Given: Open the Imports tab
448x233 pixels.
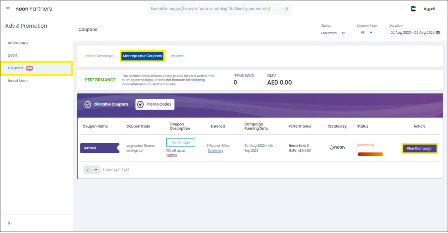Looking at the screenshot, I should [x=178, y=56].
